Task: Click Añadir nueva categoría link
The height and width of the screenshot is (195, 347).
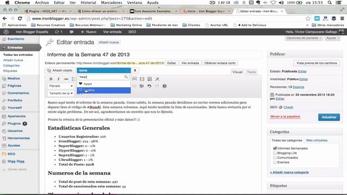Action: point(289,172)
